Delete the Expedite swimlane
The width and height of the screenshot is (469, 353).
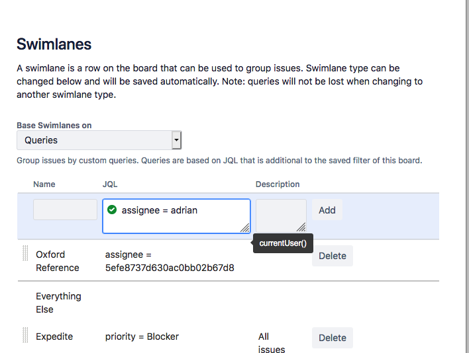click(x=333, y=338)
